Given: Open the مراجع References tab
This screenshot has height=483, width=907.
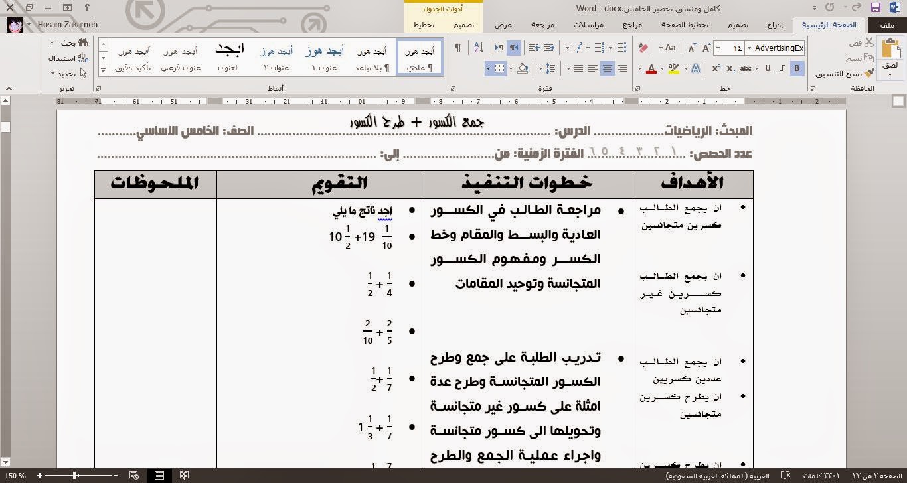Looking at the screenshot, I should 632,25.
